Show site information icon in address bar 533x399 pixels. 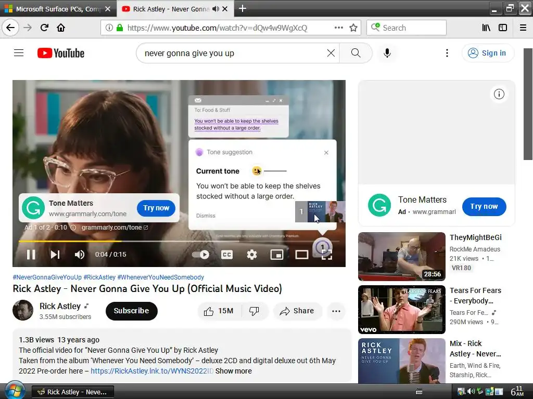click(109, 28)
